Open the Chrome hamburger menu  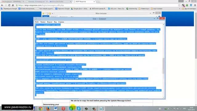click(195, 5)
